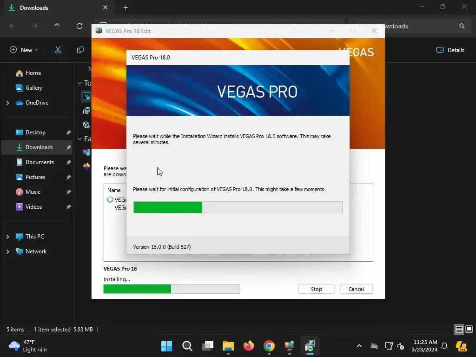Open Music folder in sidebar
The image size is (476, 357).
click(x=33, y=192)
